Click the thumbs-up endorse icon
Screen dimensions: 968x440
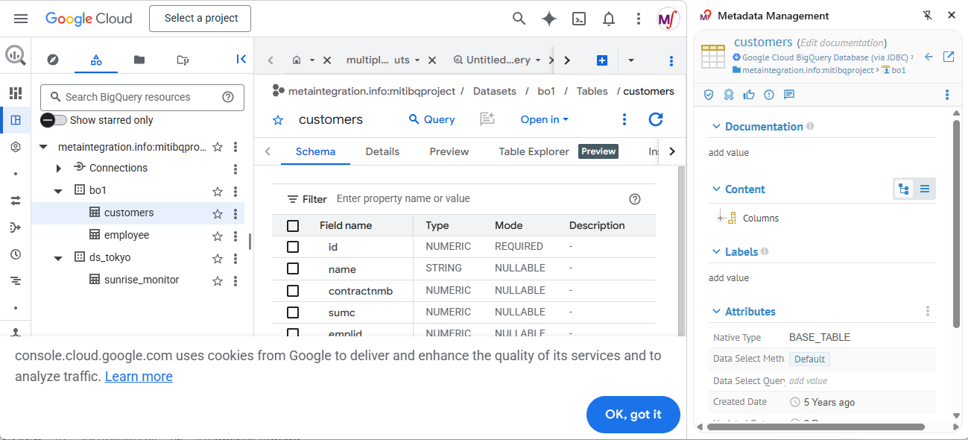pyautogui.click(x=749, y=95)
